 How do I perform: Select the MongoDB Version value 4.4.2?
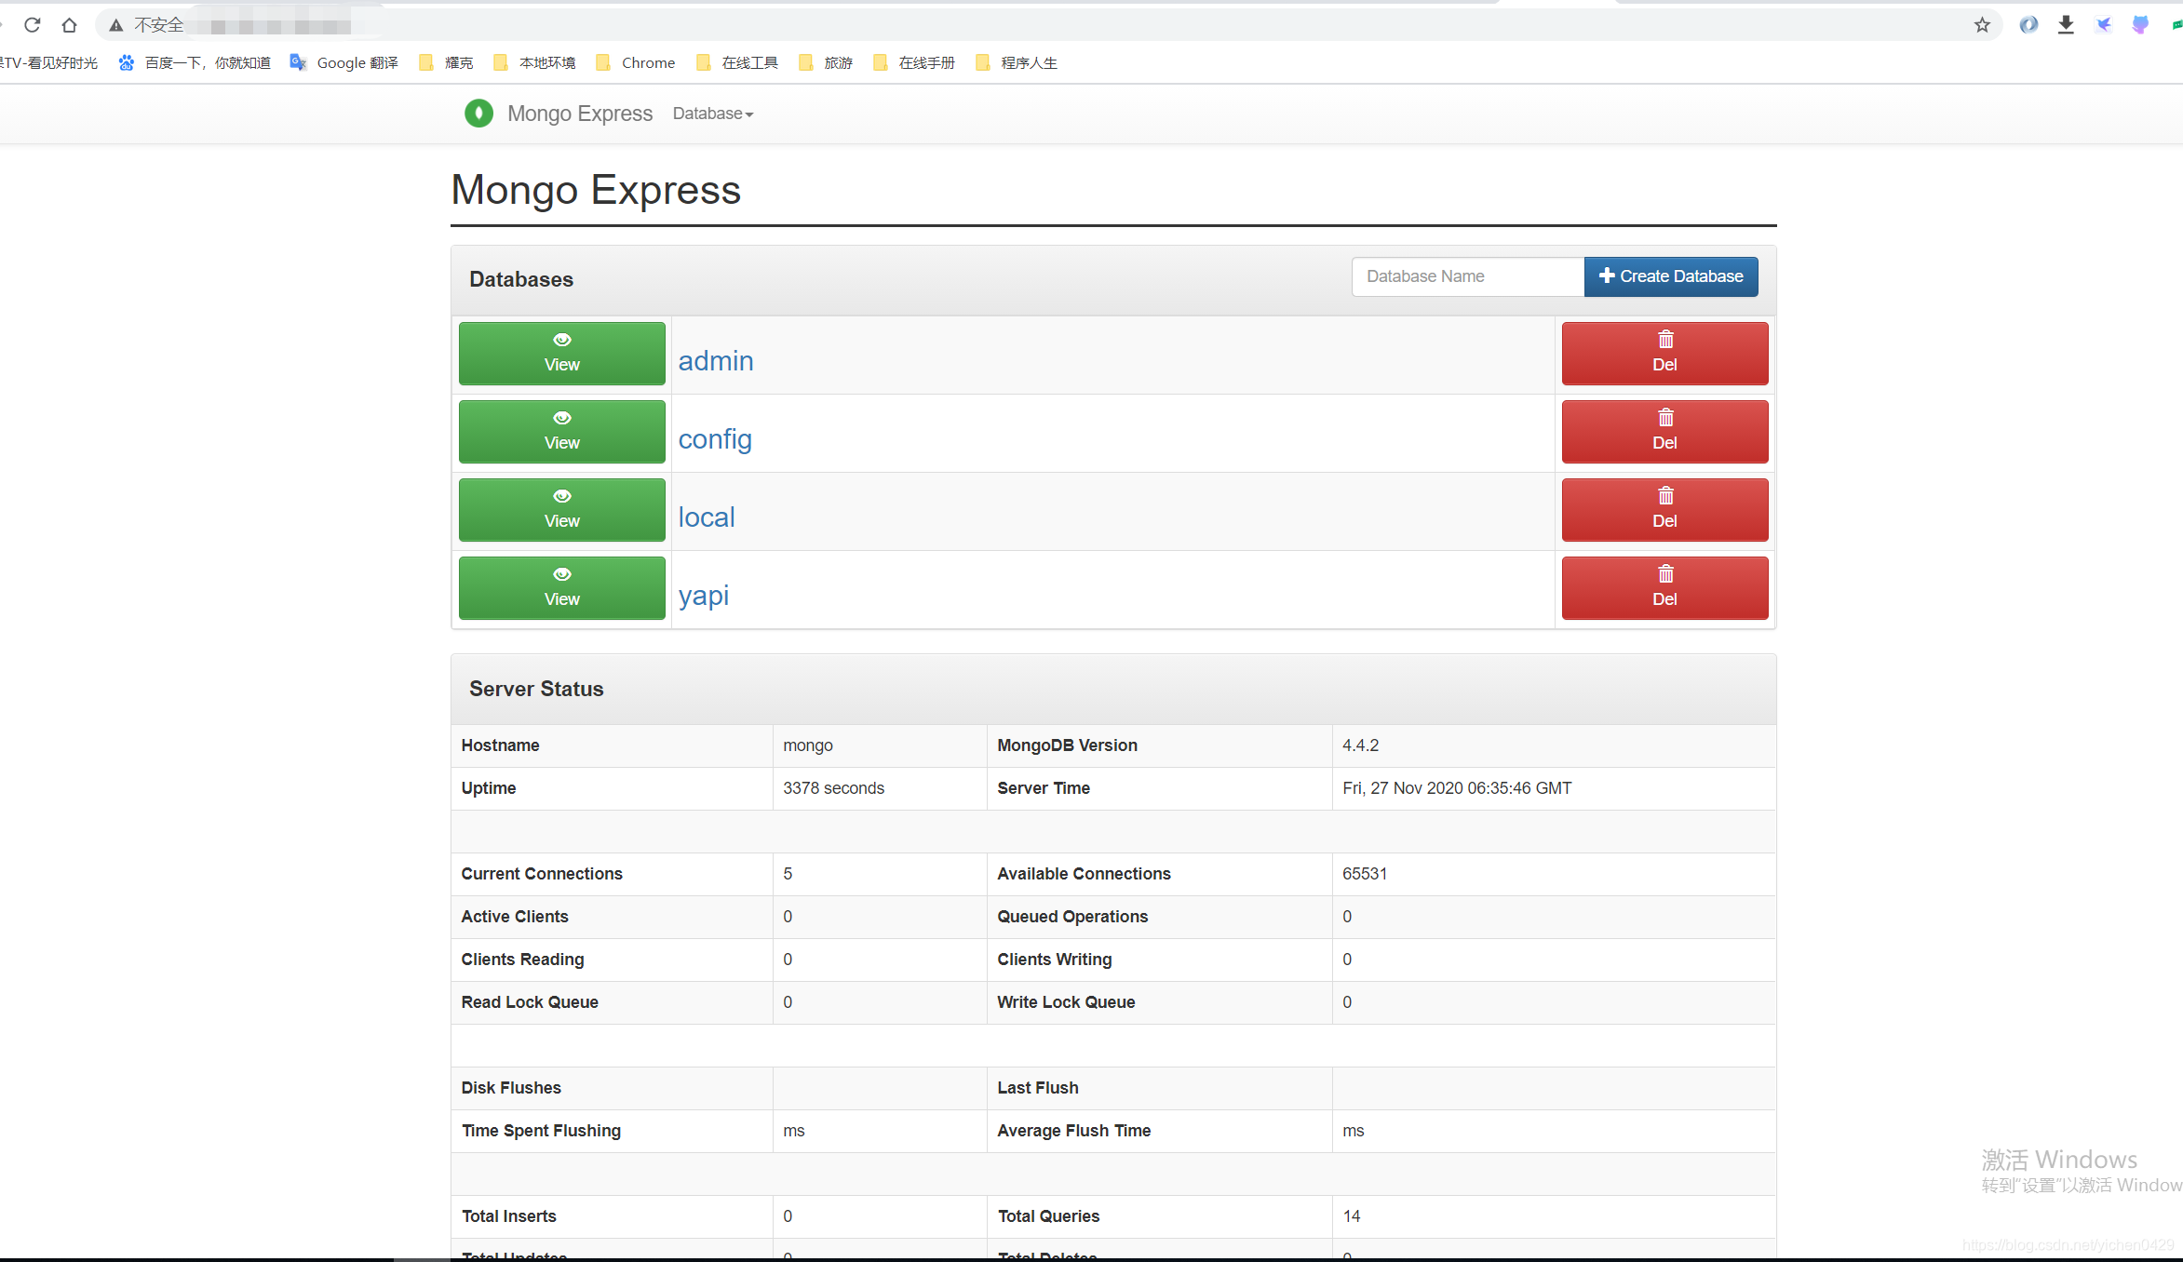pos(1360,745)
